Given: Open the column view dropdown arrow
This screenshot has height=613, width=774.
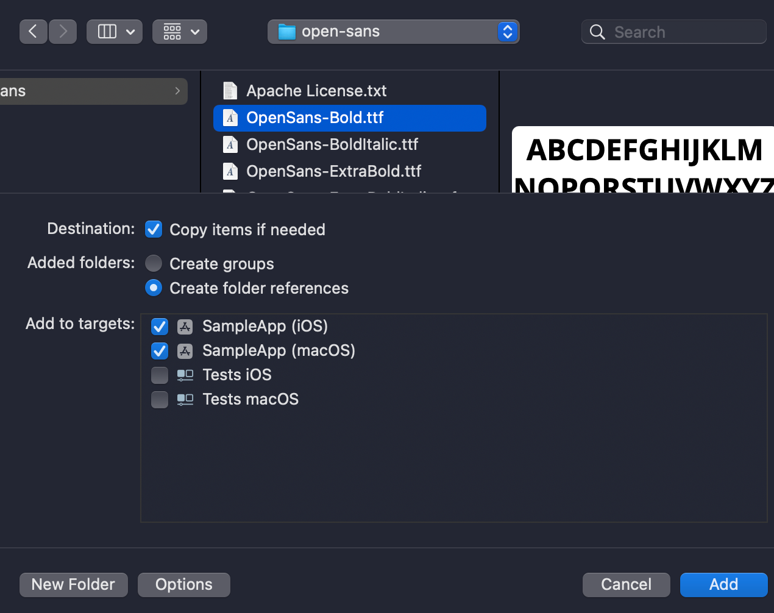Looking at the screenshot, I should (x=130, y=31).
